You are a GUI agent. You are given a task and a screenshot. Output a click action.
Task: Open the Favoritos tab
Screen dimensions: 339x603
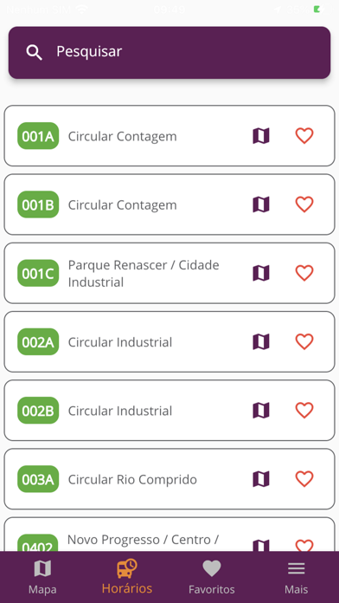coord(212,577)
